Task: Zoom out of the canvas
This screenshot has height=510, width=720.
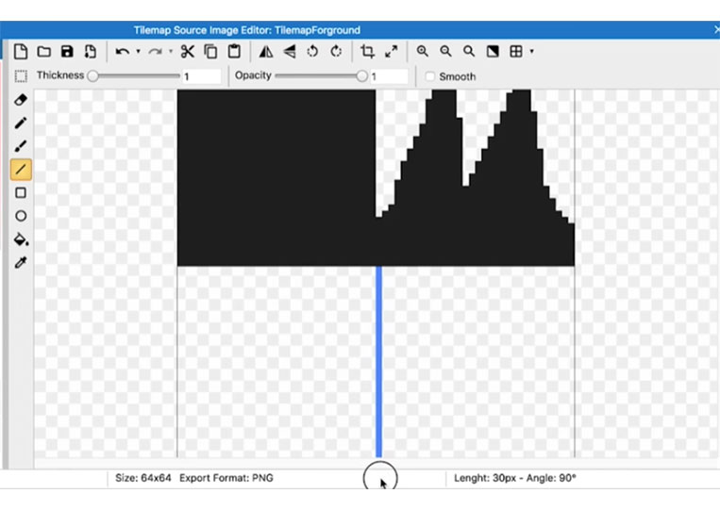Action: (x=445, y=51)
